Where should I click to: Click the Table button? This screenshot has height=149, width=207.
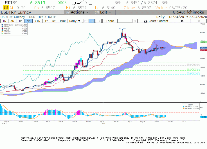pos(110,21)
